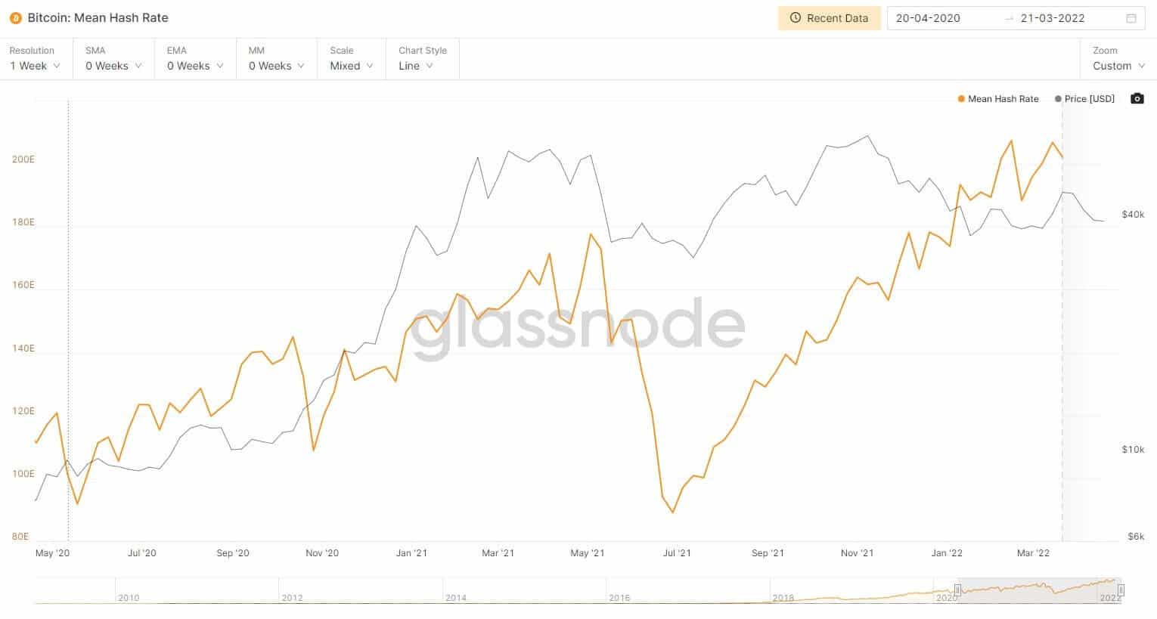Open the Zoom Custom dropdown

1118,59
